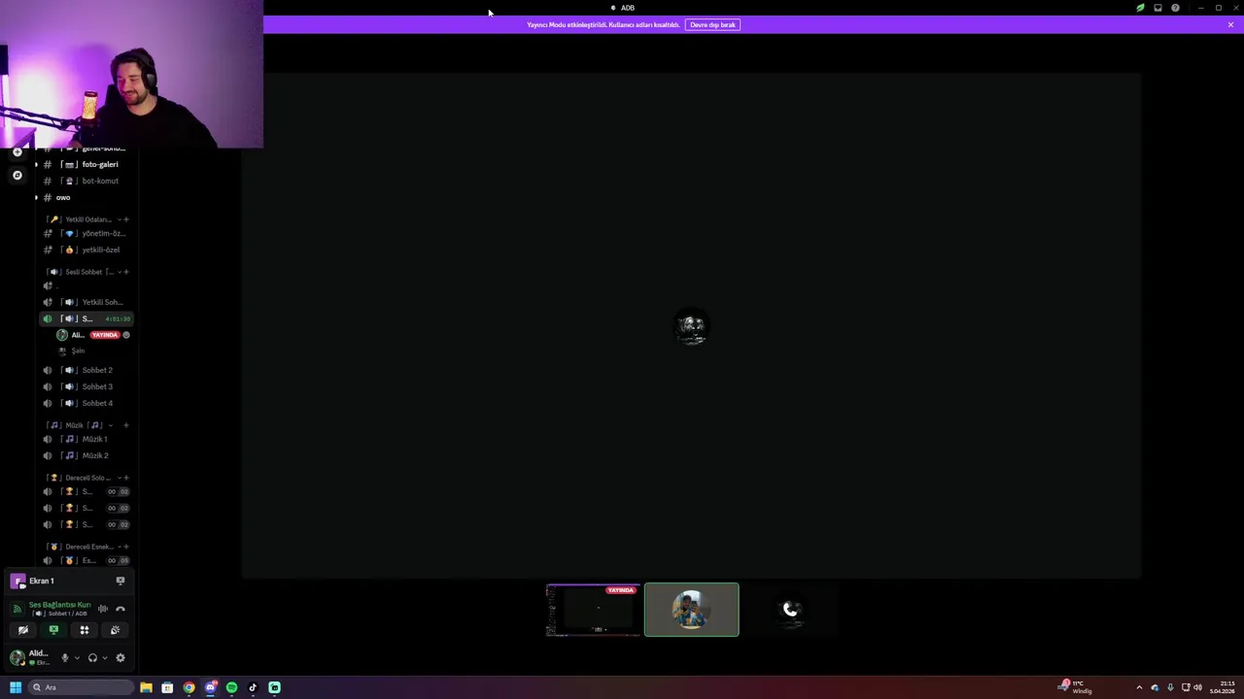Click the add server plus icon
This screenshot has height=699, width=1244.
point(17,152)
